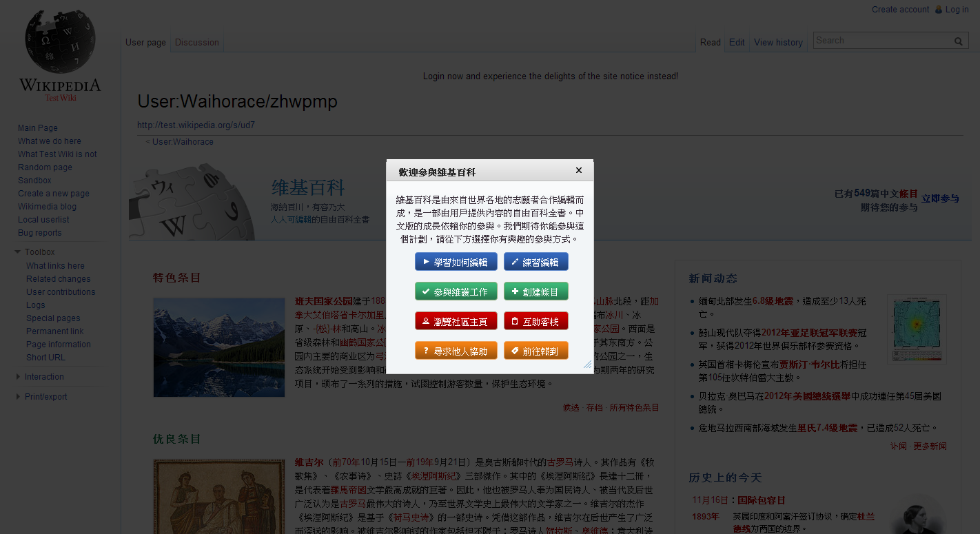Click the 瀏覽社區主頁 red button

(456, 321)
